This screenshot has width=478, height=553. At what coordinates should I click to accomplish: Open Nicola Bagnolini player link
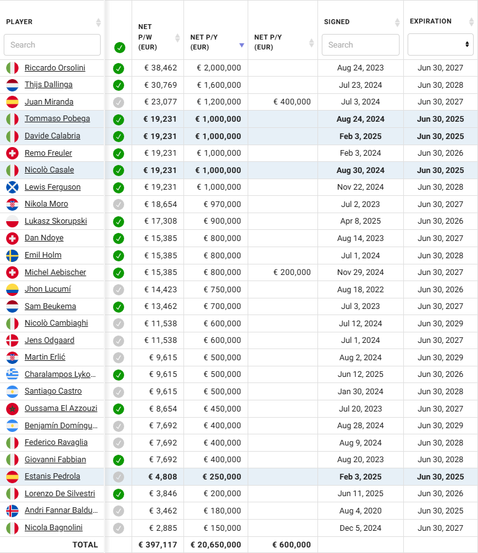pyautogui.click(x=54, y=528)
